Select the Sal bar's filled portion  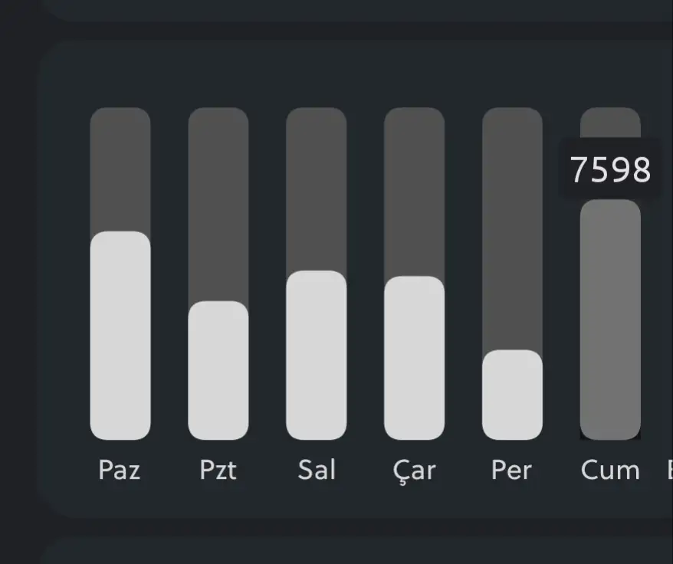pos(317,355)
